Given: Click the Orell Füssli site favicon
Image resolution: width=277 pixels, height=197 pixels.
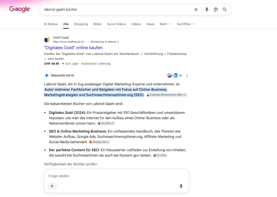Looking at the screenshot, I should click(x=47, y=40).
